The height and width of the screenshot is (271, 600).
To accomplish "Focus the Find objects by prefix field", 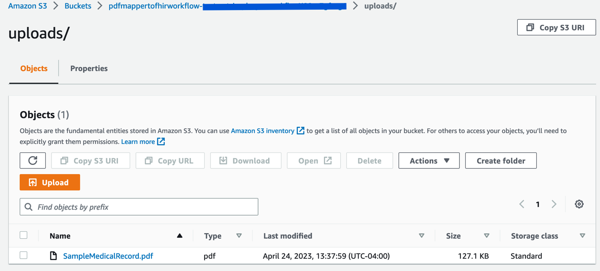I will coord(139,207).
